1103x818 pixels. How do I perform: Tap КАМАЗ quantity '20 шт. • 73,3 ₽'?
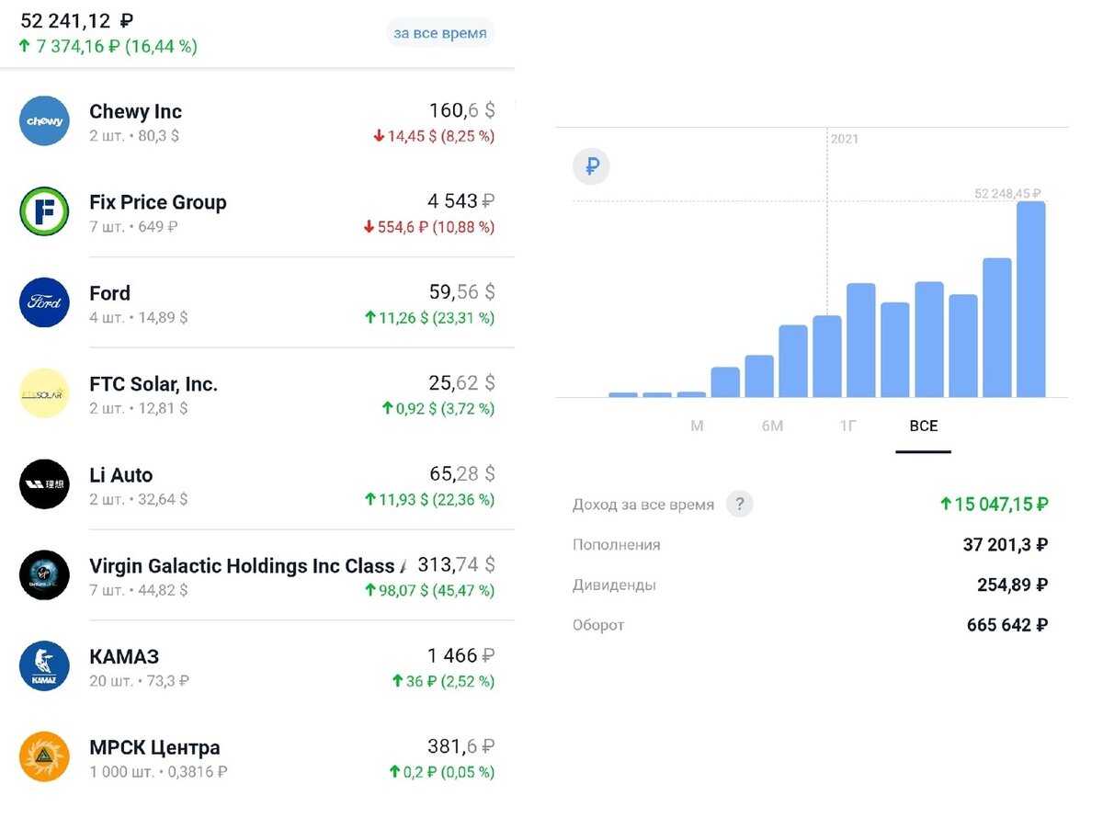[140, 682]
